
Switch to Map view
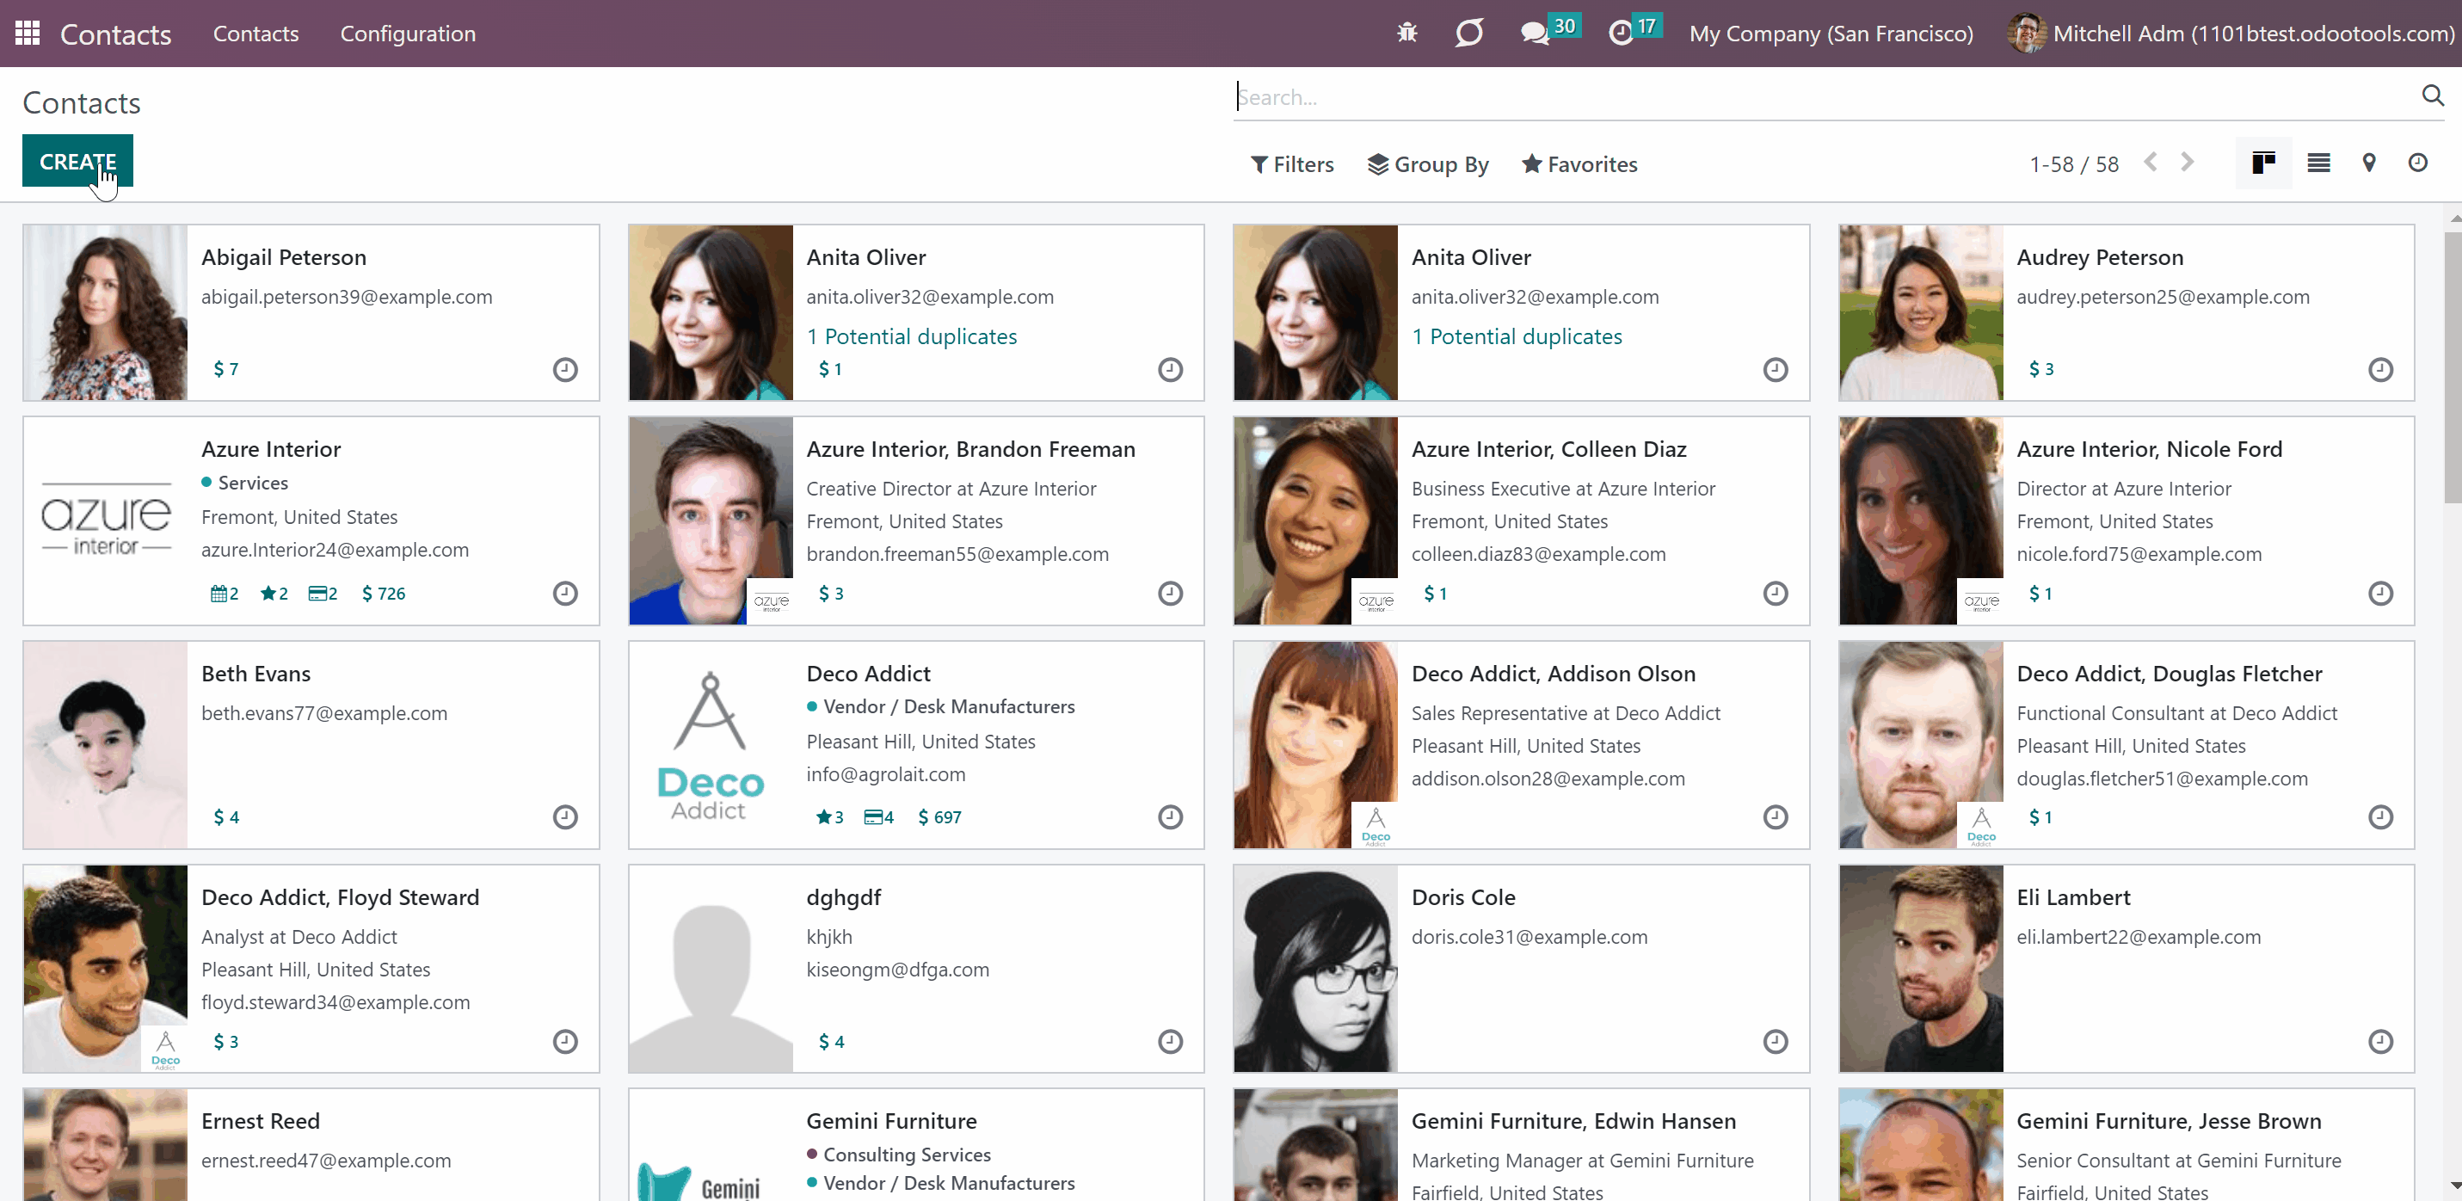(x=2368, y=163)
